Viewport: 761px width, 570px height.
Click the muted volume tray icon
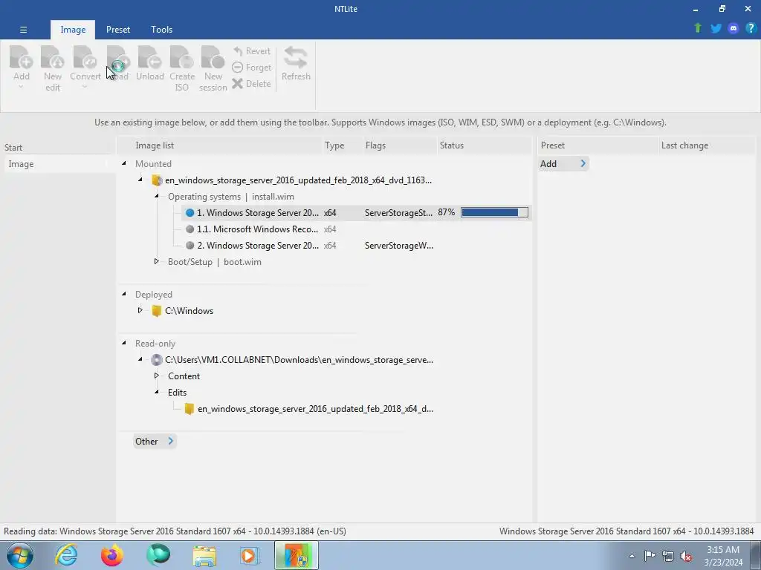click(x=686, y=556)
